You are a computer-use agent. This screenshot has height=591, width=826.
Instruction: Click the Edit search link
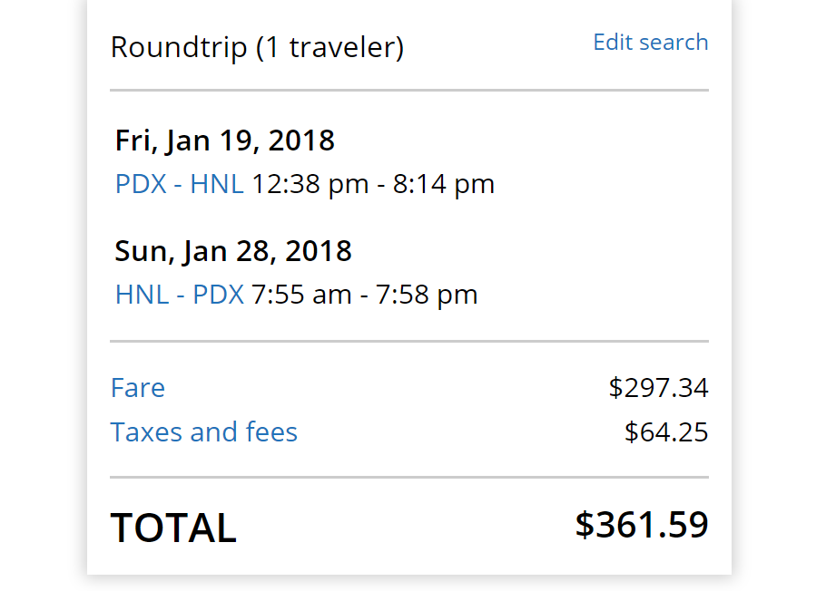tap(650, 43)
